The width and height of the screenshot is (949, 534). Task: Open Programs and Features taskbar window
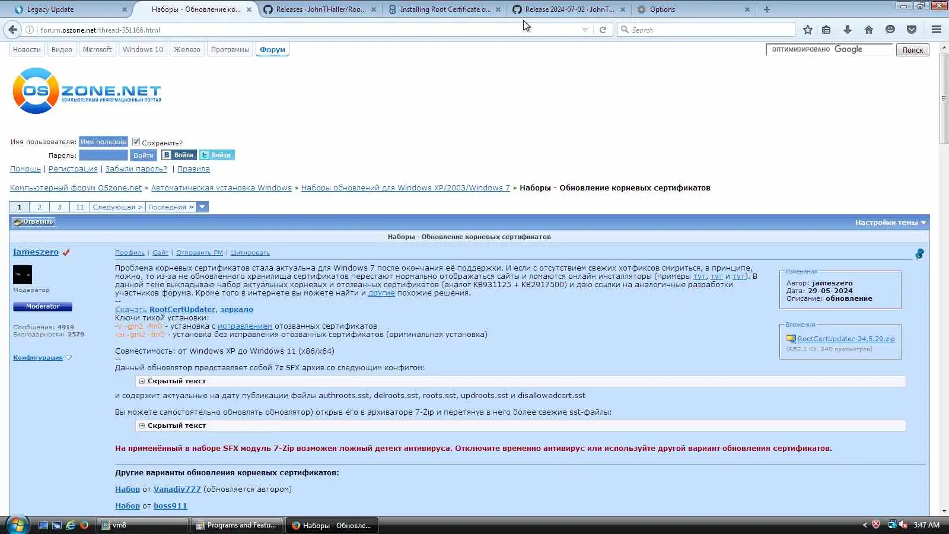(x=237, y=525)
